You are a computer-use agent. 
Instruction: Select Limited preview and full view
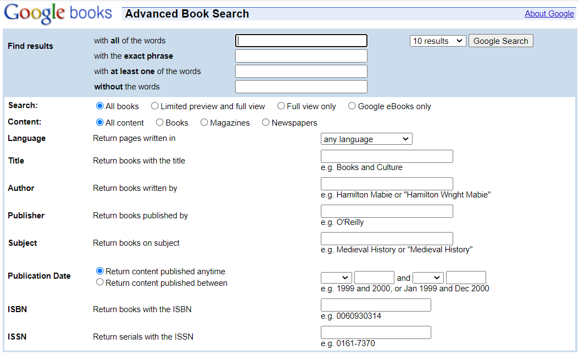point(154,106)
